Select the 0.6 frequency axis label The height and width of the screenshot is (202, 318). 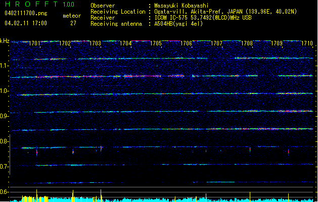pos(5,192)
